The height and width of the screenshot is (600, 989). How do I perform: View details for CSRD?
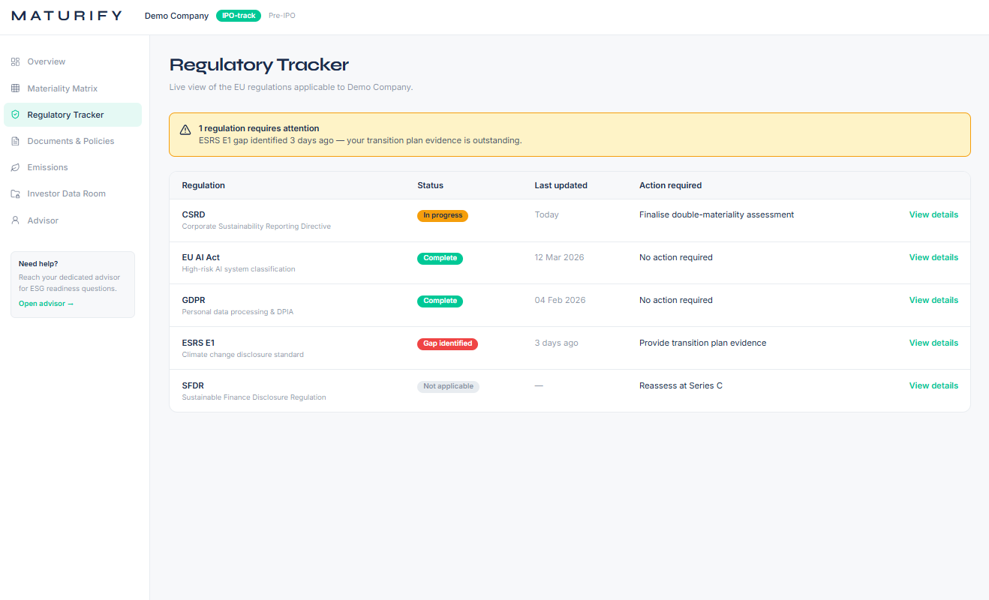[933, 214]
